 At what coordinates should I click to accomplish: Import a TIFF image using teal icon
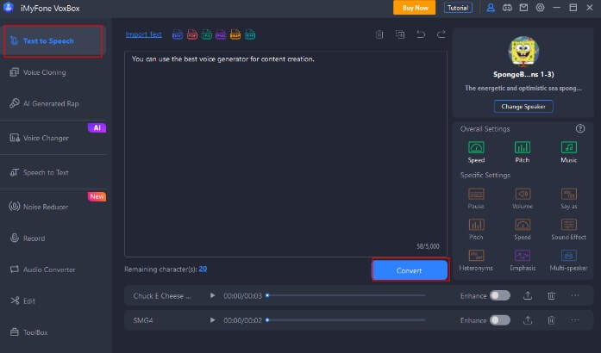[250, 34]
